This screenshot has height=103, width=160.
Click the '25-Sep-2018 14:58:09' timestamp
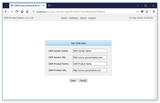(x=141, y=18)
